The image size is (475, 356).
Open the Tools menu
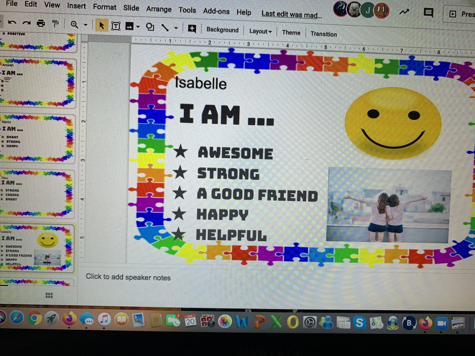coord(187,10)
